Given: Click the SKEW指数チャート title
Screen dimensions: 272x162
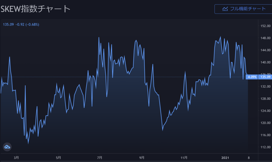Looking at the screenshot, I should (35, 8).
